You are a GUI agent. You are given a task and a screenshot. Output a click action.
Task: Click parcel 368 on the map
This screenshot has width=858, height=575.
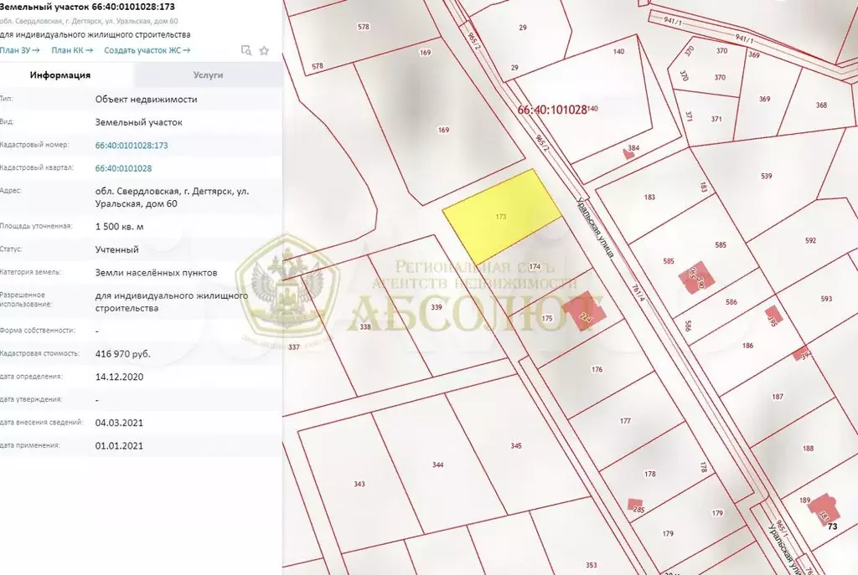(x=821, y=105)
